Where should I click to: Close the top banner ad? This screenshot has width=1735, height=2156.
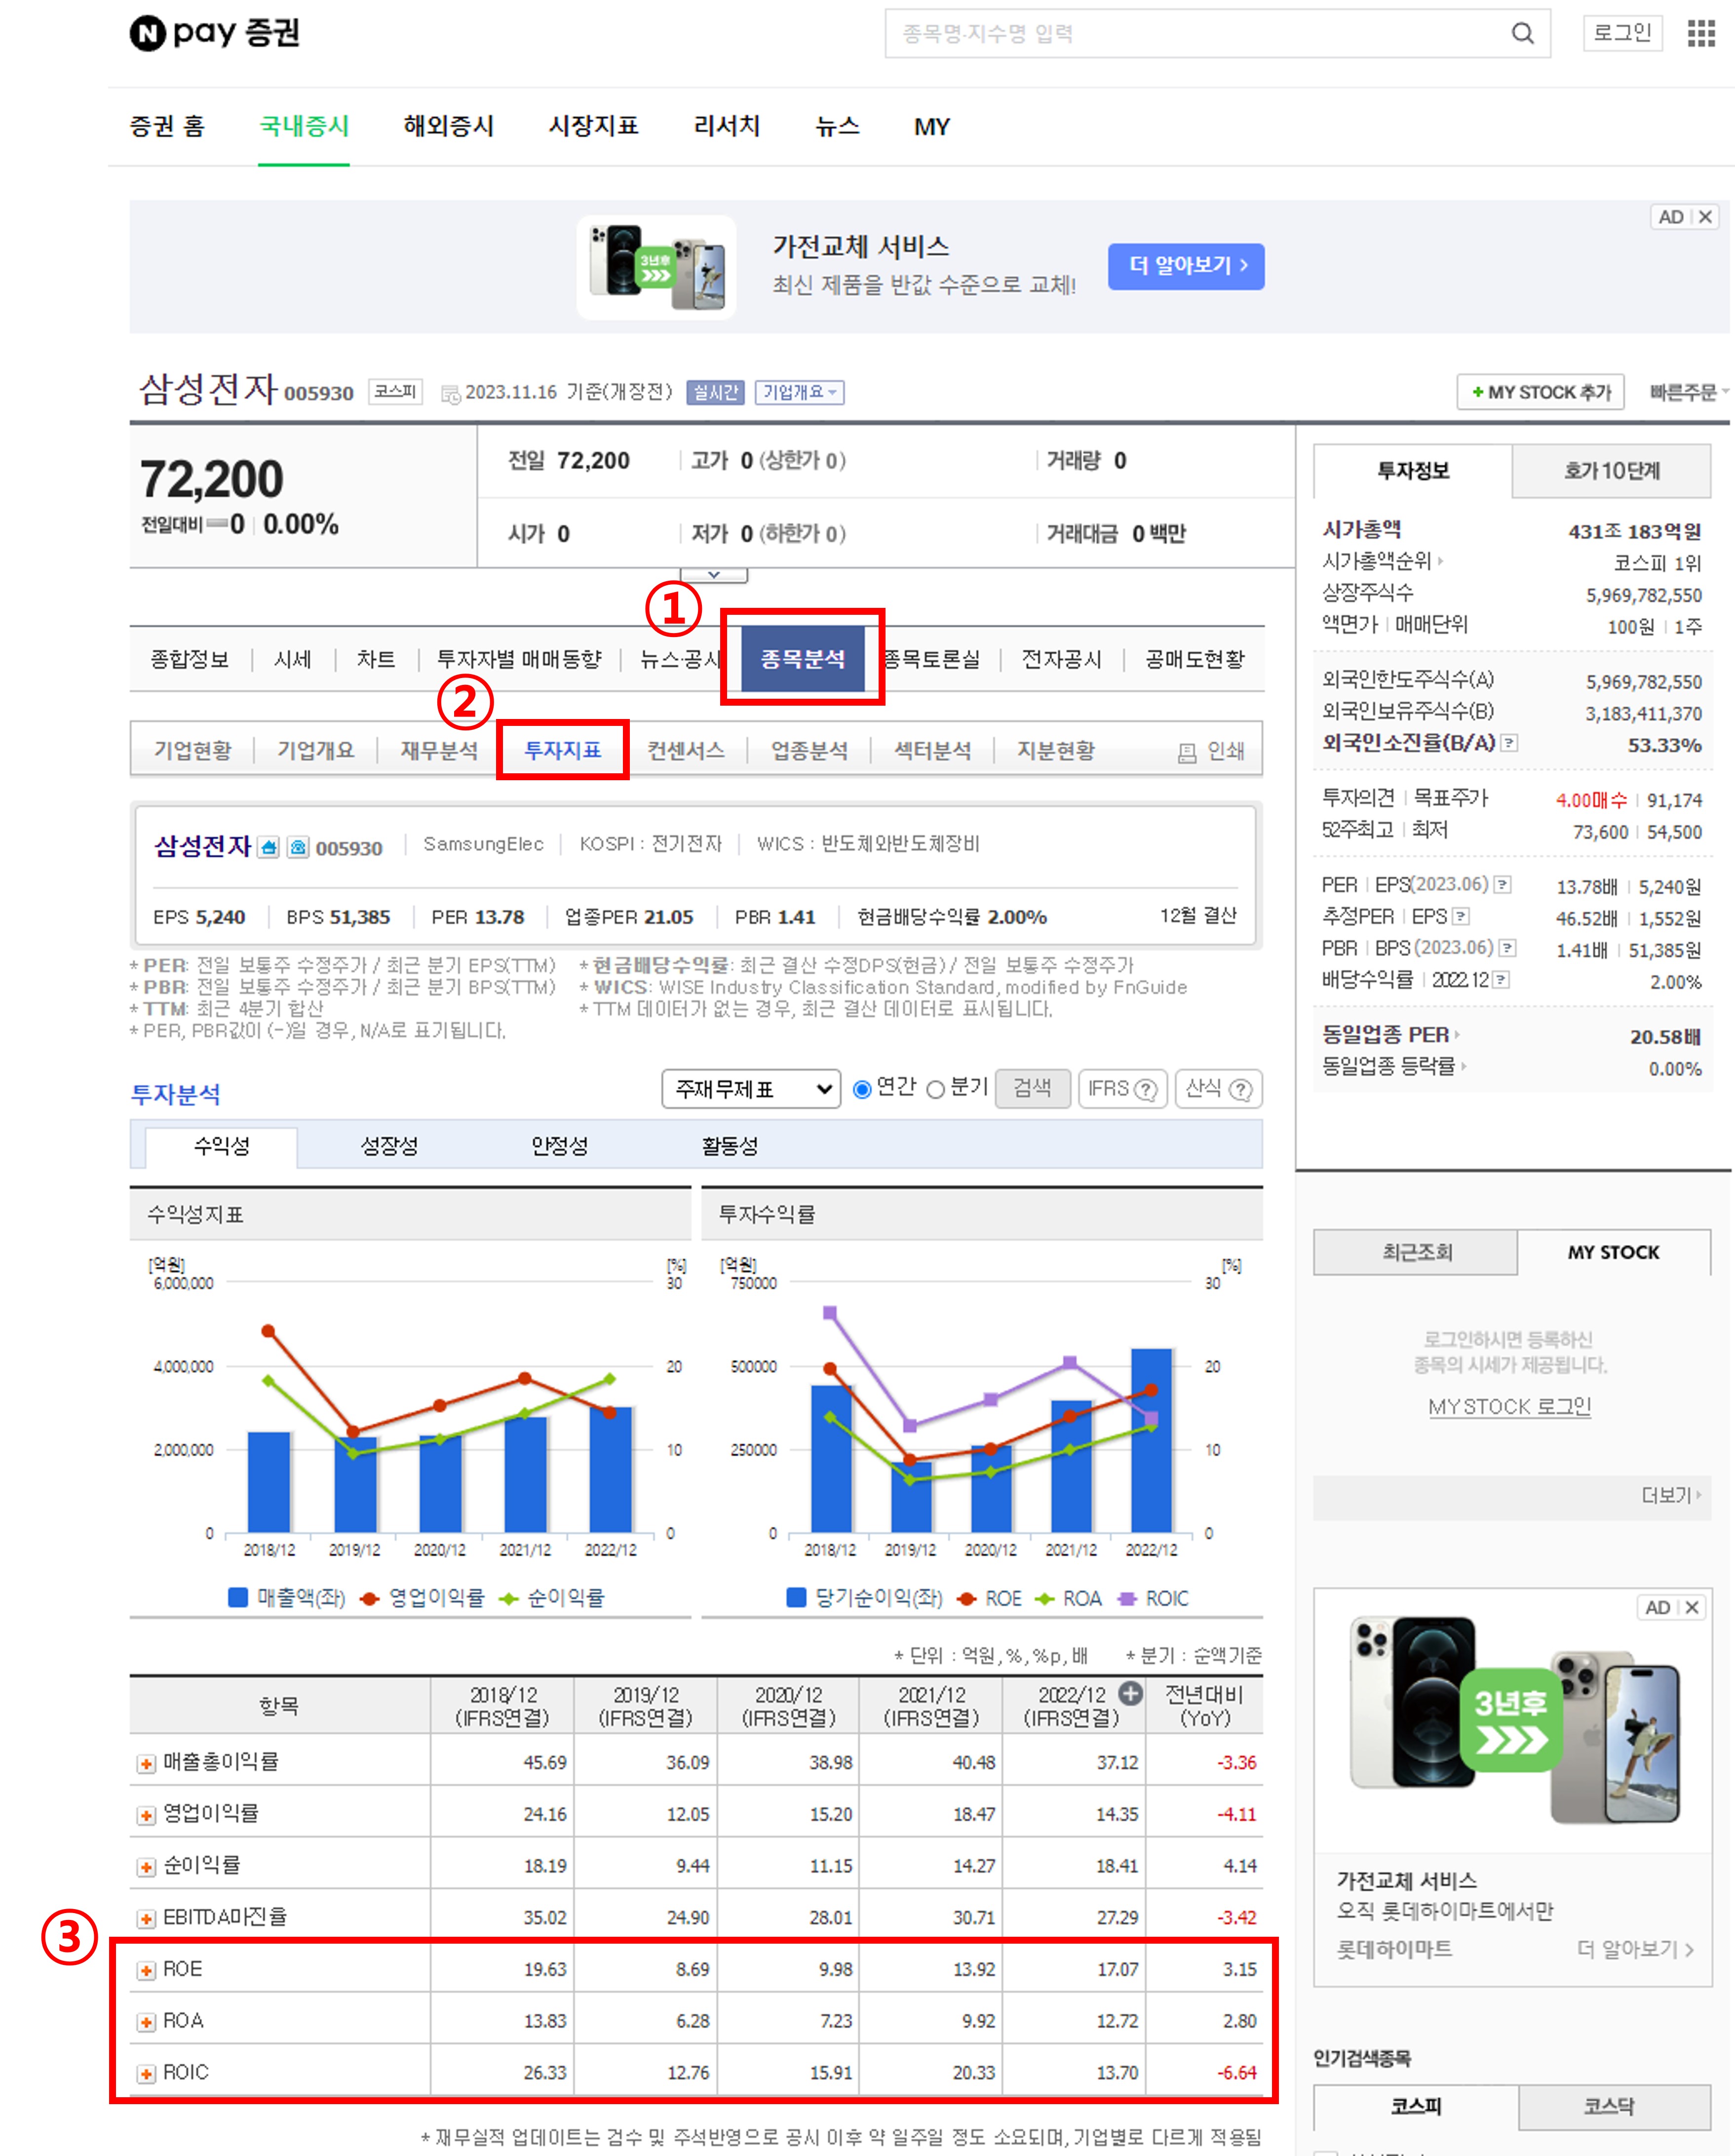click(1705, 217)
